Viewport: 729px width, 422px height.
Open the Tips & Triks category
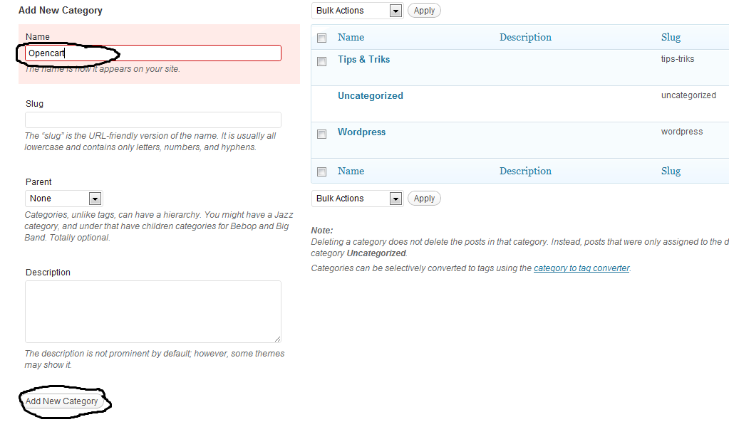pyautogui.click(x=363, y=60)
